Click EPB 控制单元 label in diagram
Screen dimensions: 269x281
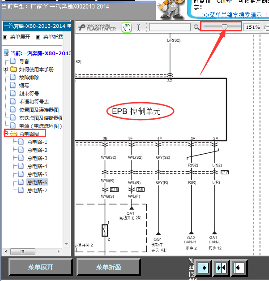click(136, 111)
